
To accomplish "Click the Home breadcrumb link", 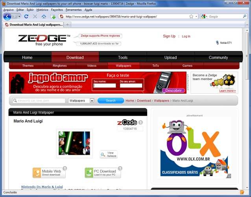I will pyautogui.click(x=130, y=101).
